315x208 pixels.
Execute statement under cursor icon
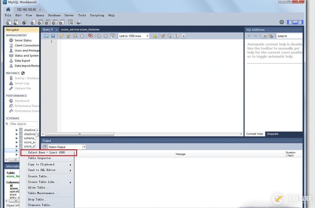coord(68,36)
